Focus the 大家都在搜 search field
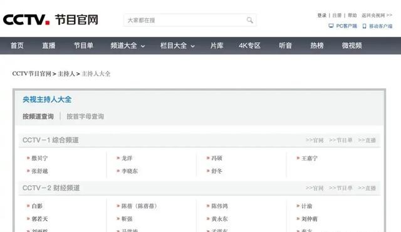This screenshot has width=401, height=232. [190, 20]
